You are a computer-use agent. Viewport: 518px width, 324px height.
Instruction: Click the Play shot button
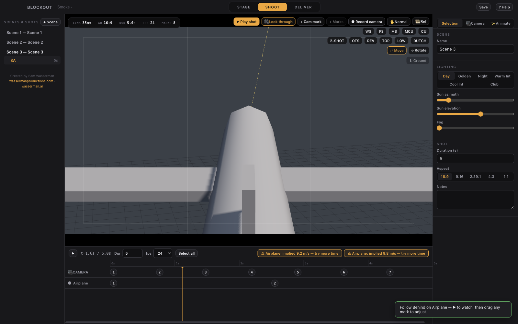(x=246, y=22)
